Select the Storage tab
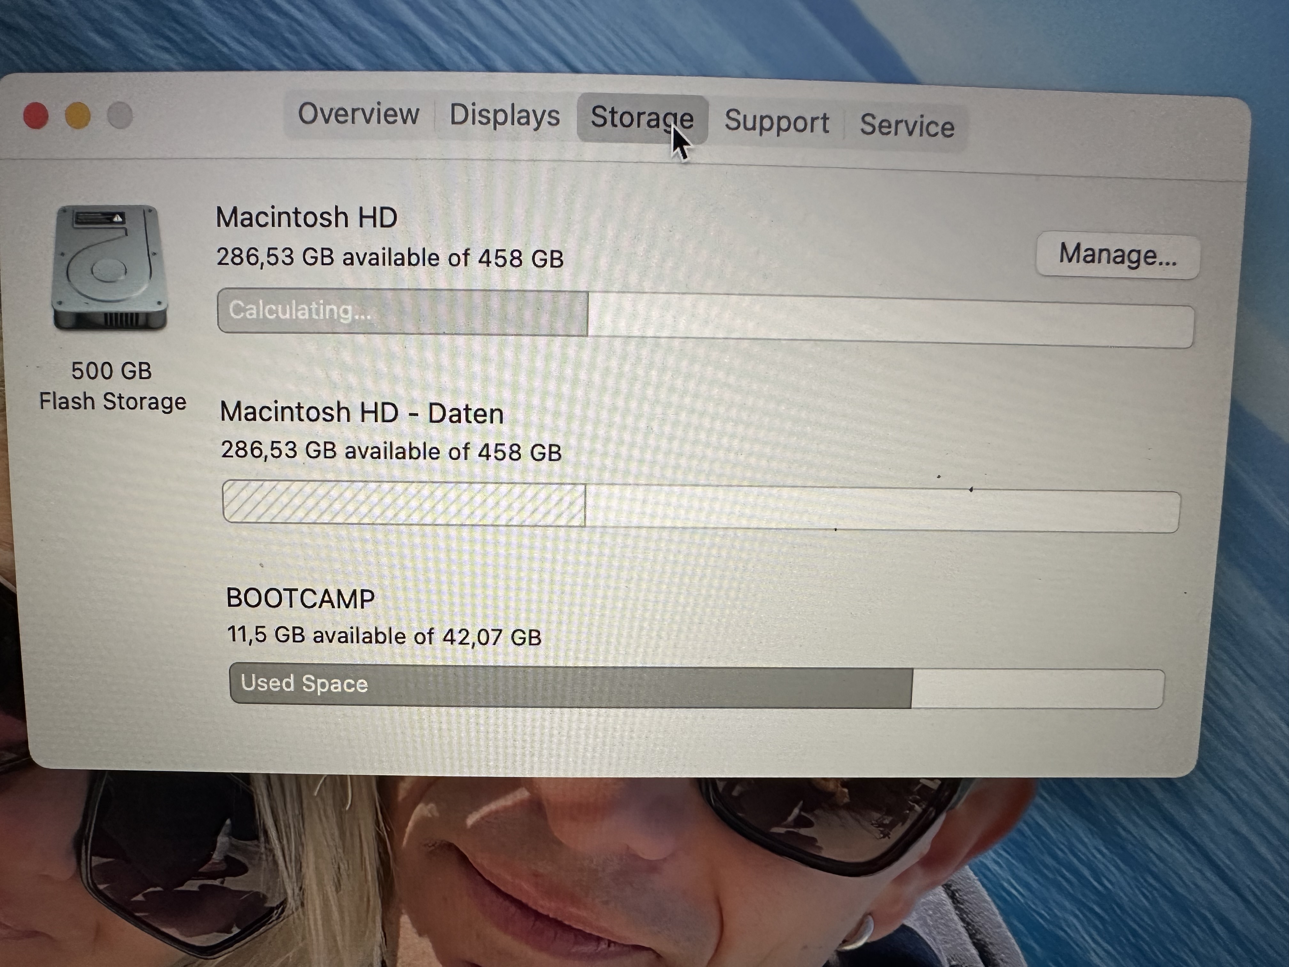The image size is (1289, 967). pos(642,118)
